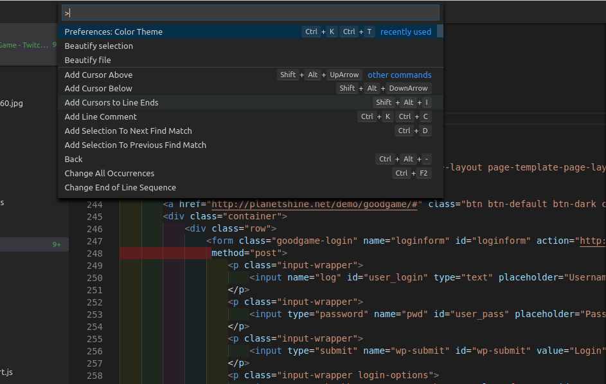Open the 60.jpg file in sidebar
Image resolution: width=606 pixels, height=384 pixels.
click(12, 103)
